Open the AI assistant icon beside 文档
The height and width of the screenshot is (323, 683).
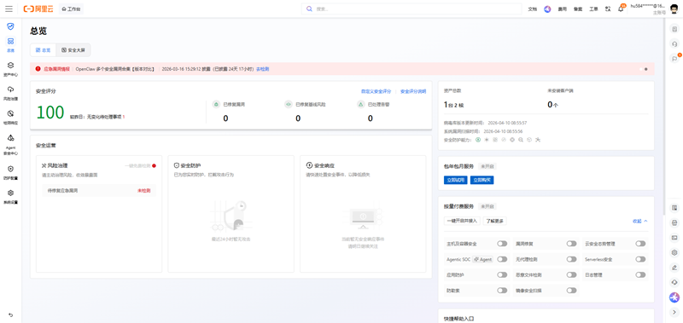click(x=547, y=9)
